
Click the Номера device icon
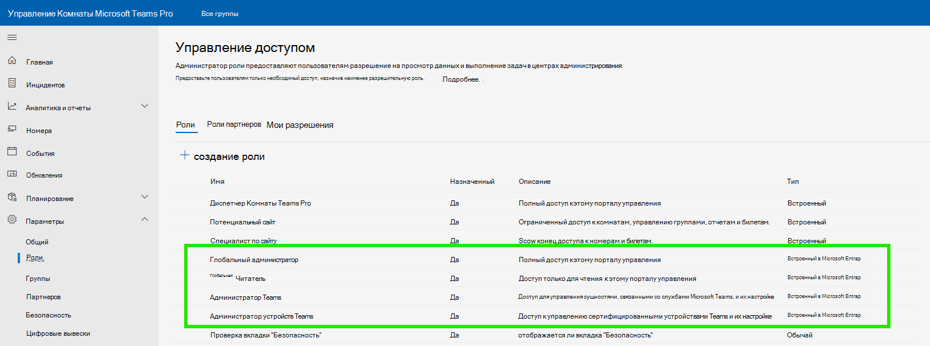coord(12,129)
